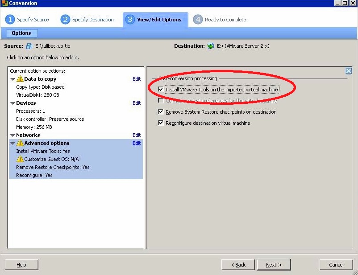The height and width of the screenshot is (275, 358).
Task: Click the E:\ (VMware Server 2.x) destination text
Action: pos(243,46)
